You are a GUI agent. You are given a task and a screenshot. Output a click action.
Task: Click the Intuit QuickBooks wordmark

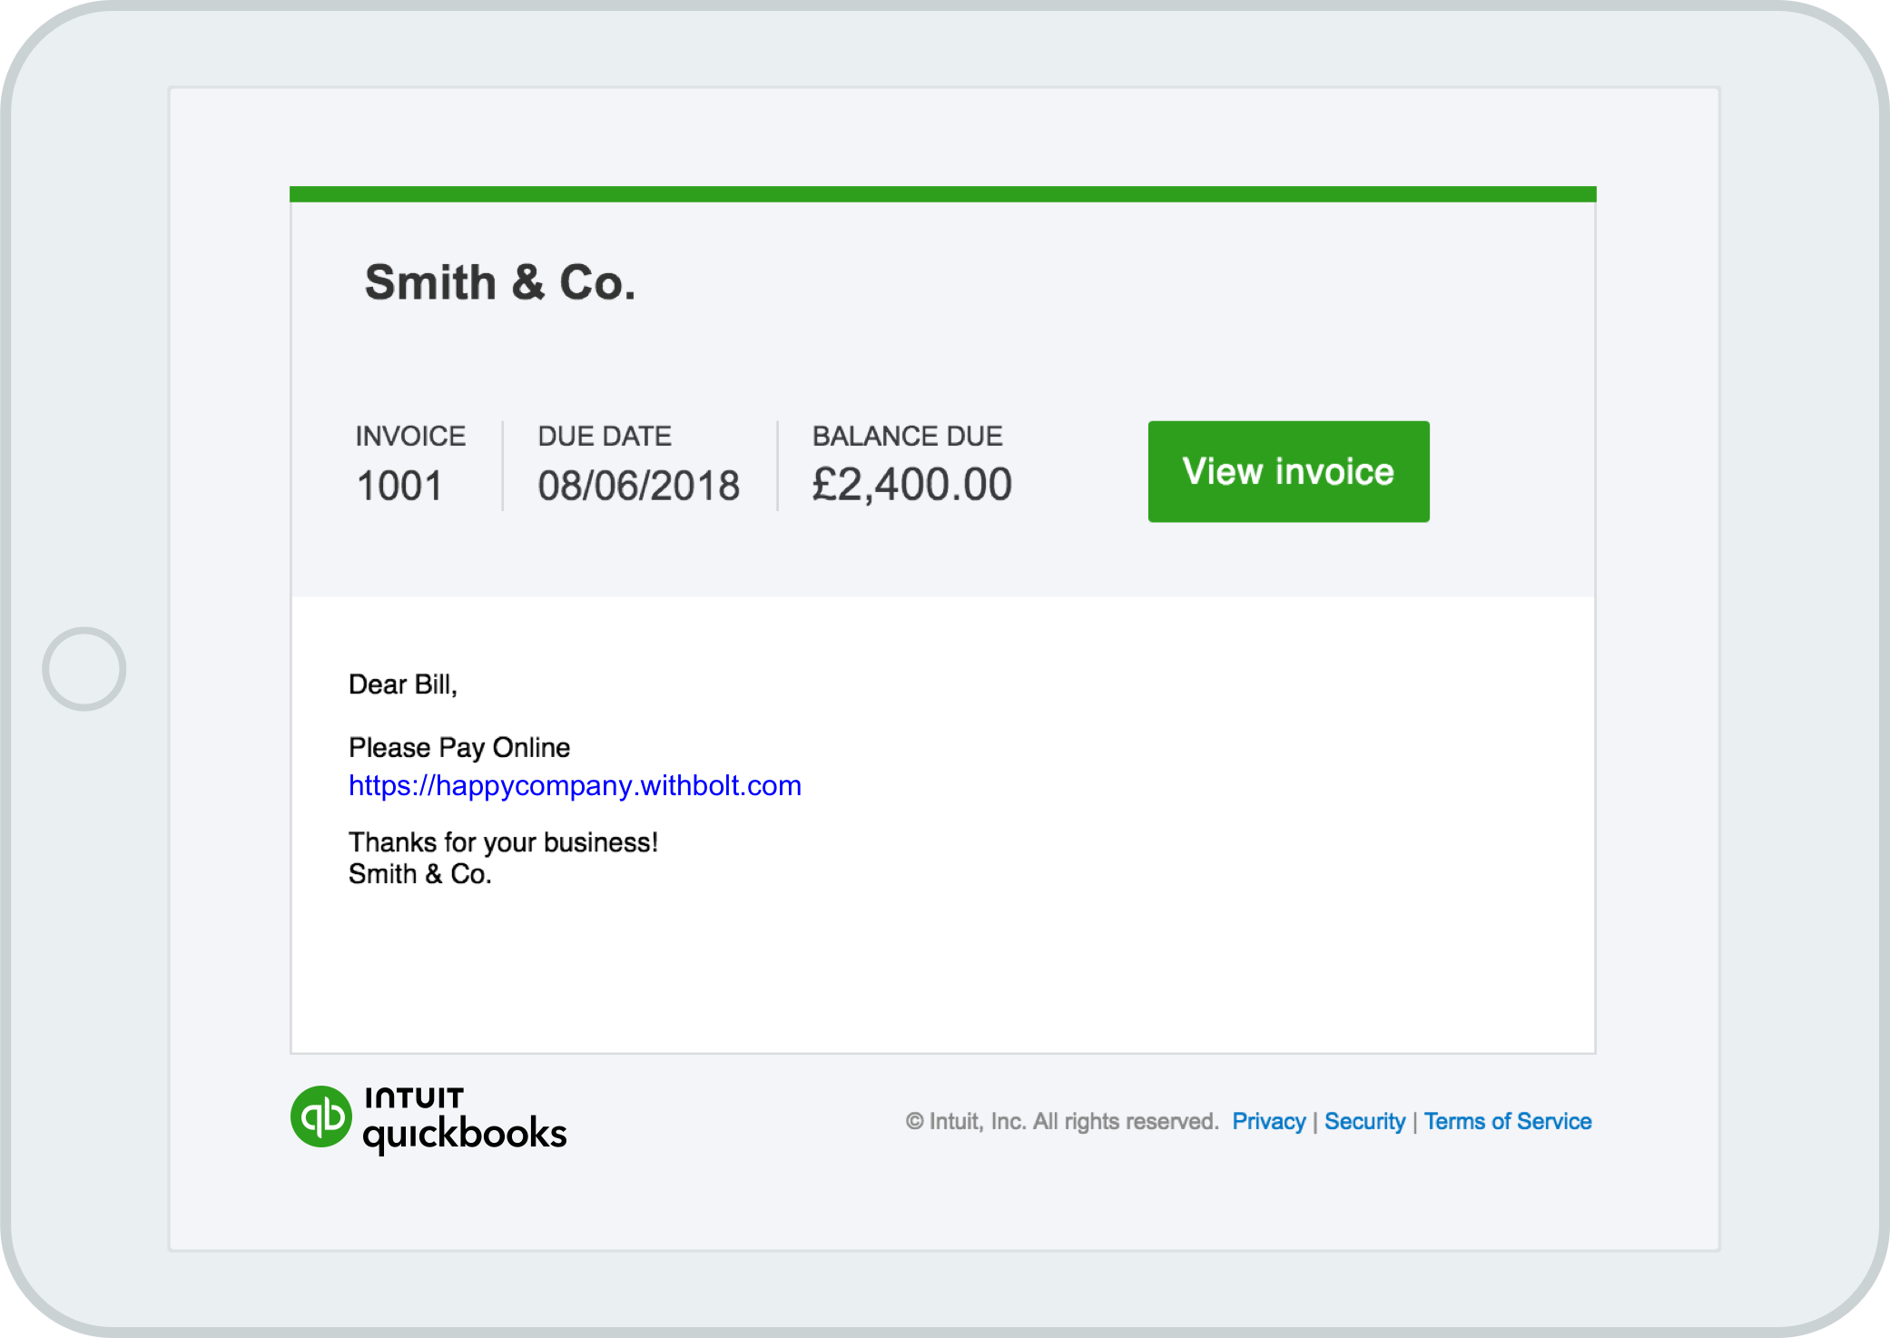(465, 1119)
